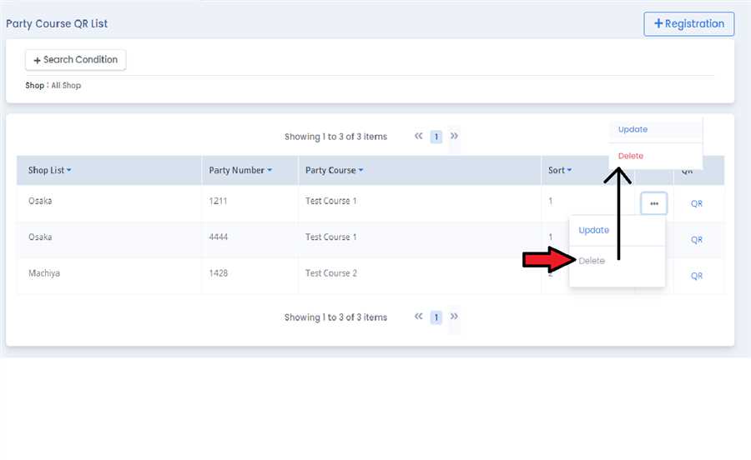
Task: Sort table by Party Number column
Action: coord(240,170)
